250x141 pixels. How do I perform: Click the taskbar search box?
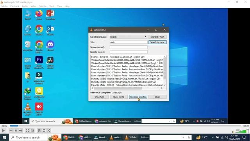[35, 137]
